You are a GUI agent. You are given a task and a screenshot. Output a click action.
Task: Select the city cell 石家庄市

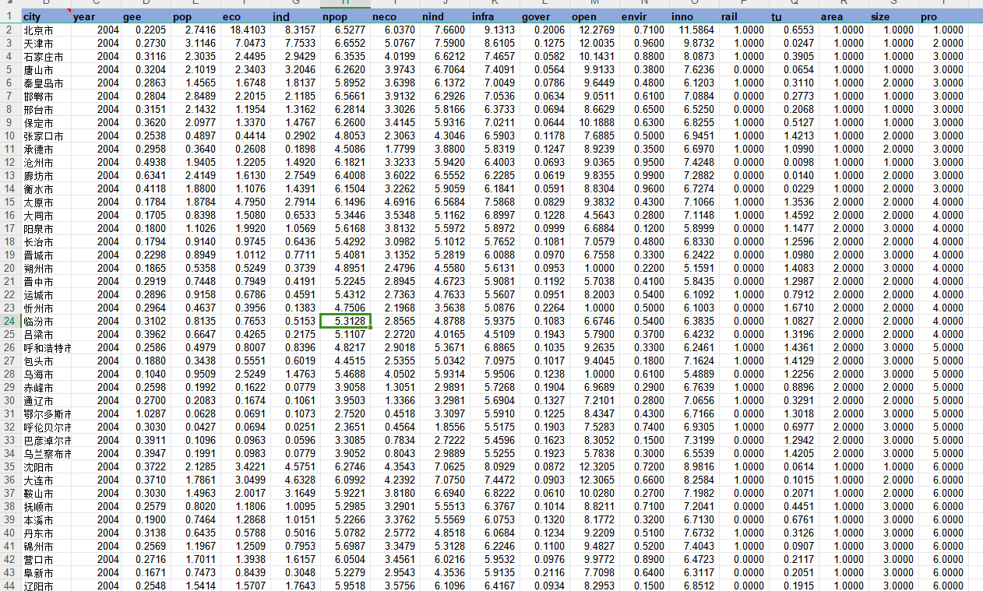click(x=45, y=57)
